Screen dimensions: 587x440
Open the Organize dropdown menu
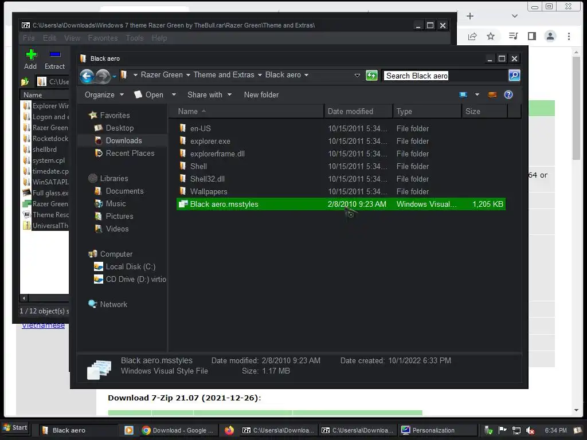[x=104, y=95]
